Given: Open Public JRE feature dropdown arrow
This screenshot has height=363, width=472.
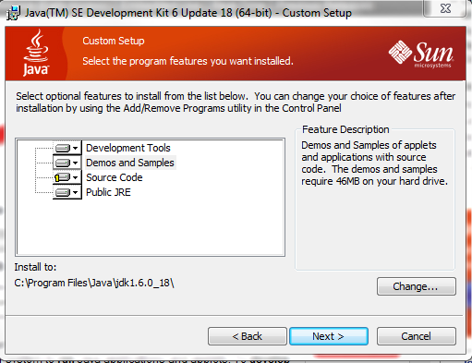Looking at the screenshot, I should tap(75, 192).
